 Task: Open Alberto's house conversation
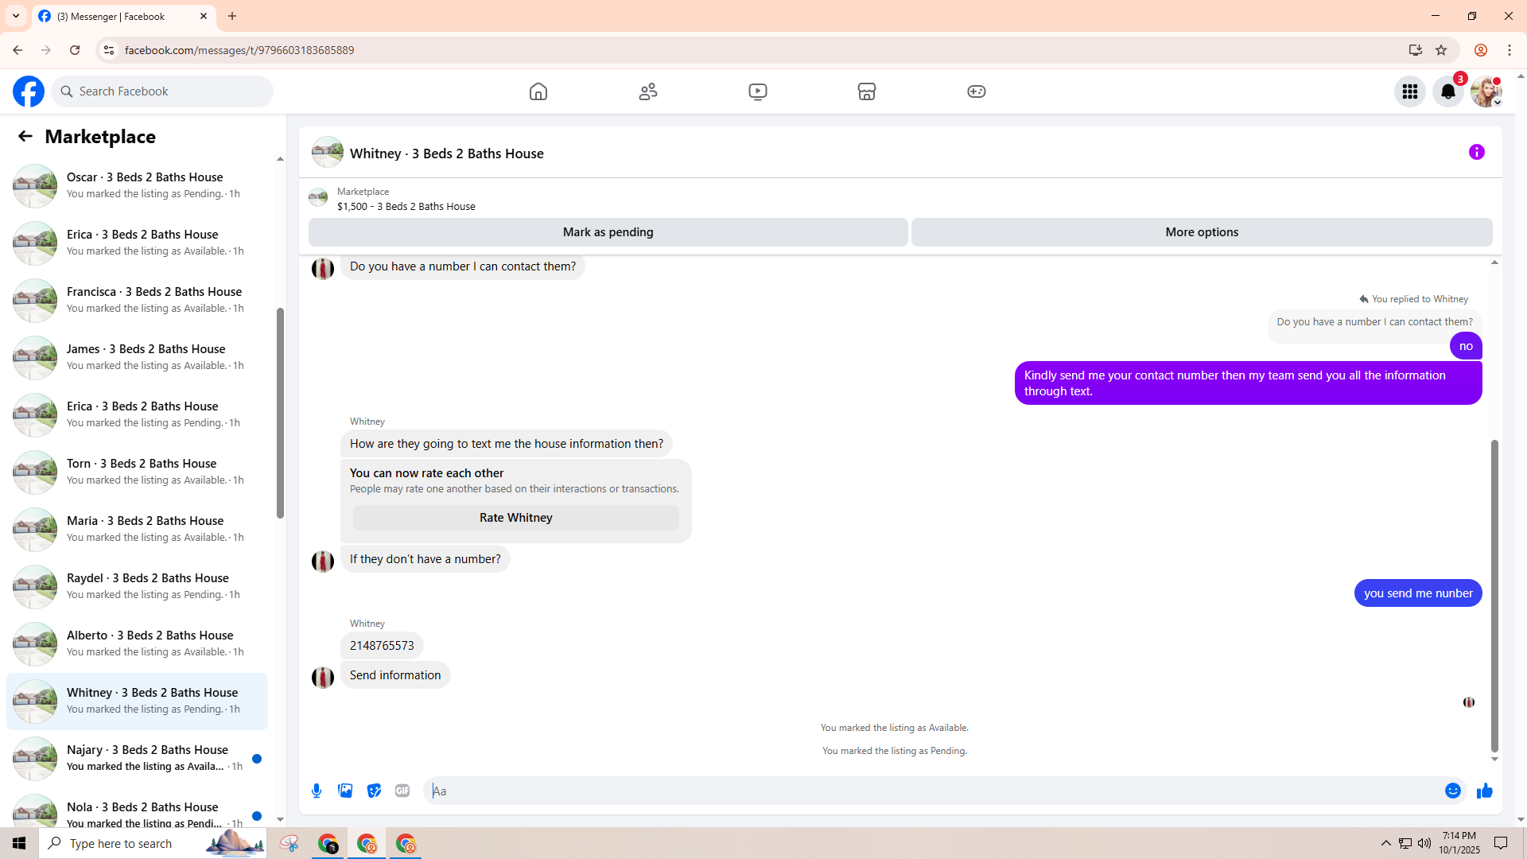pos(137,643)
